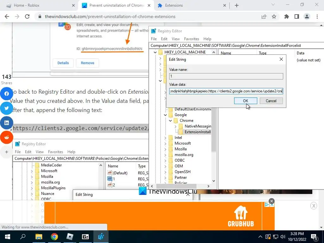Show hidden tray icons chevron
Viewport: 324px width, 243px height.
[x=260, y=237]
